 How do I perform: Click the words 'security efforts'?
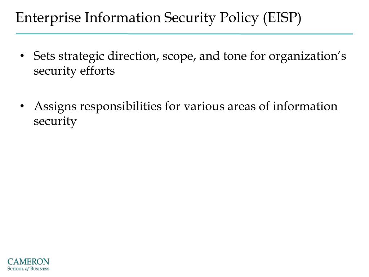pos(74,71)
